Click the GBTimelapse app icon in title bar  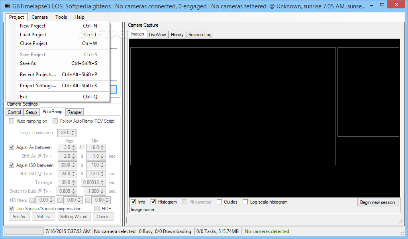[7, 6]
